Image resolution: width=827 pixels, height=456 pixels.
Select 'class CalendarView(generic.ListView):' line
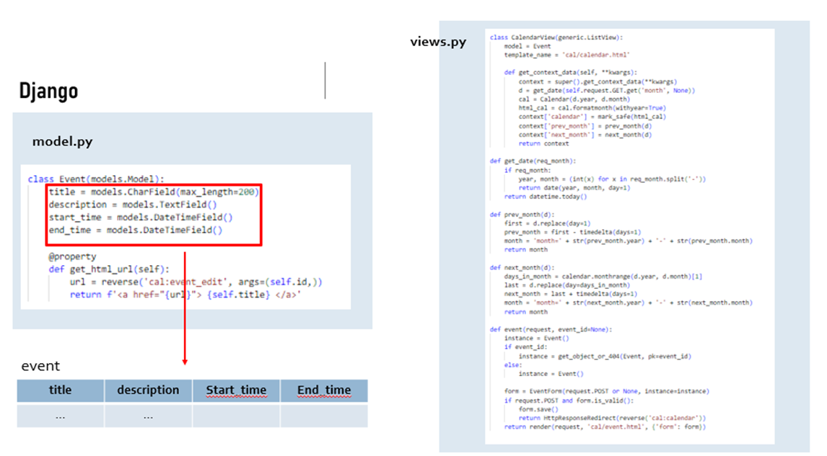(556, 37)
